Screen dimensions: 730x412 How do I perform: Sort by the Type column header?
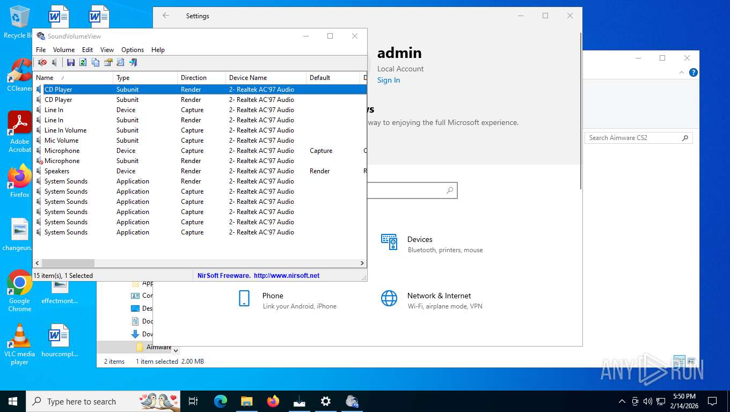coord(145,78)
